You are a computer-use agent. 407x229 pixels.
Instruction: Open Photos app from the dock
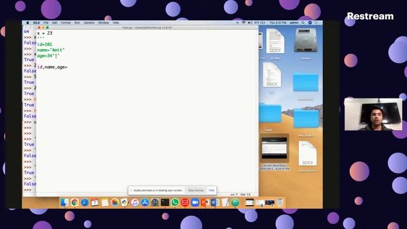[114, 202]
